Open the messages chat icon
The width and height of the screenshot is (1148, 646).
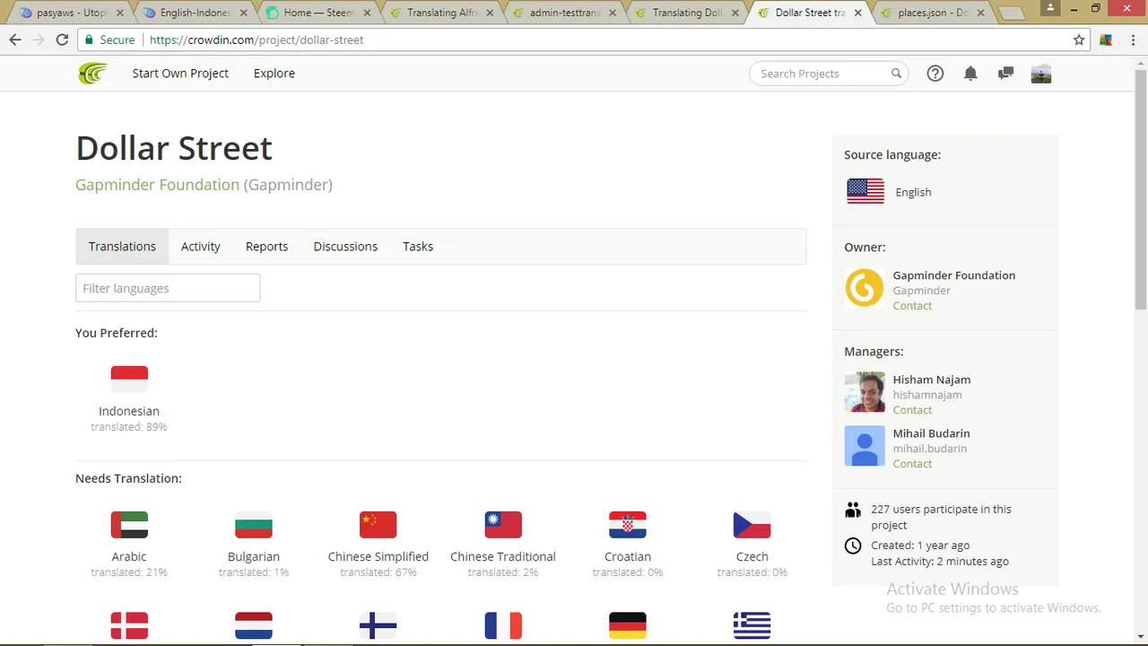[1005, 74]
